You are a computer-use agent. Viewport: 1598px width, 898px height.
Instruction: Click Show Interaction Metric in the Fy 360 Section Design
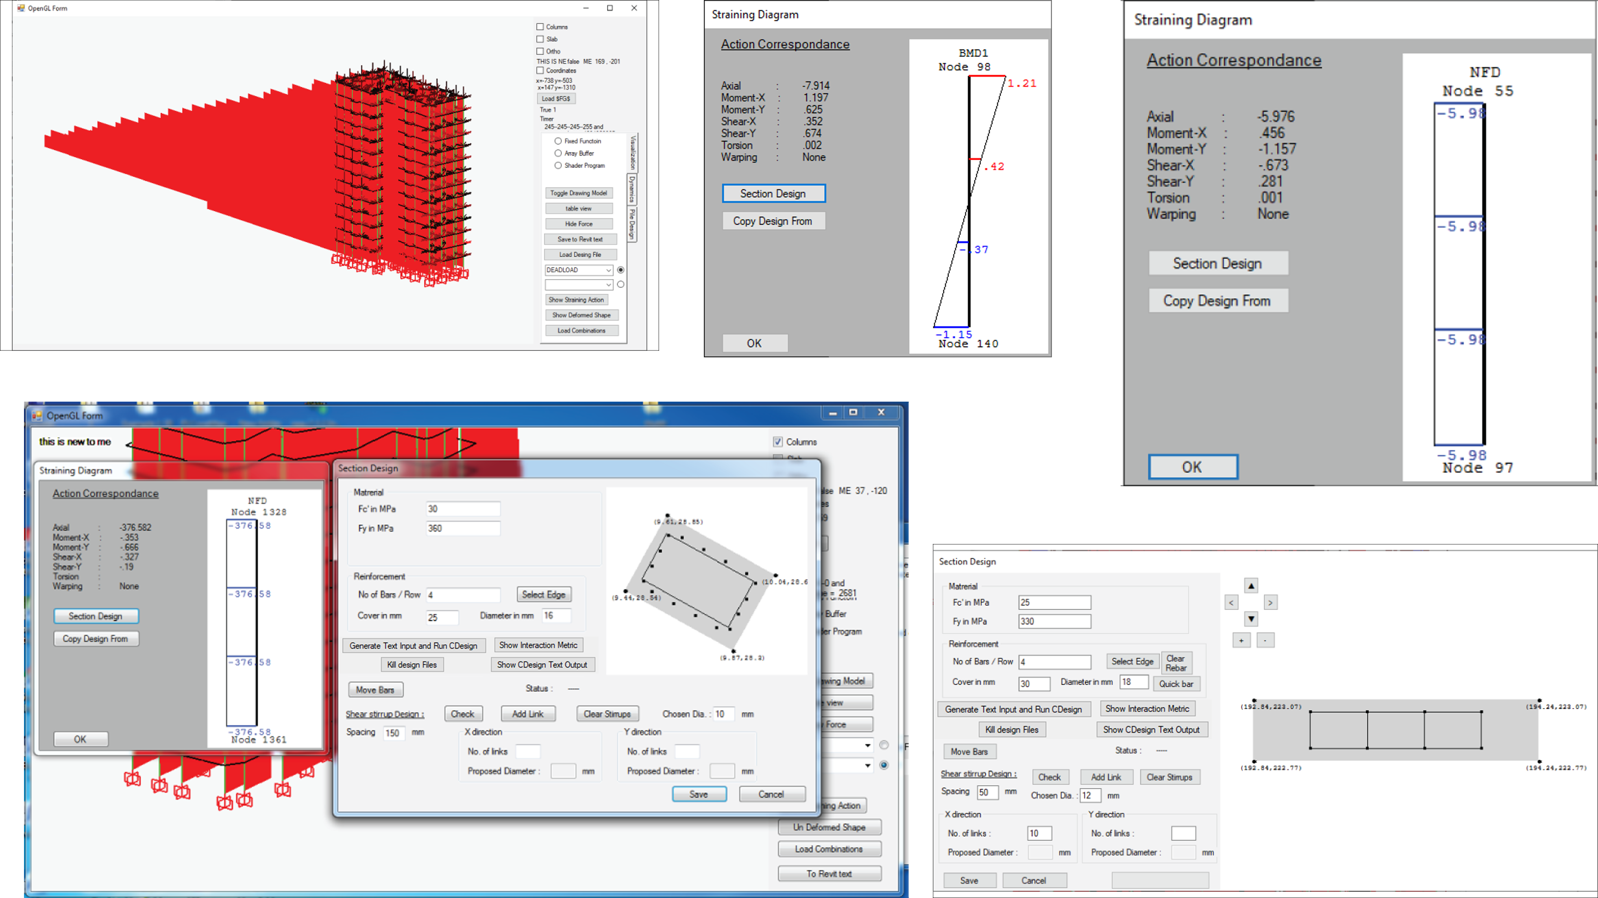(x=538, y=646)
